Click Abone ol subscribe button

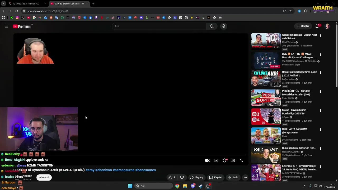44,177
